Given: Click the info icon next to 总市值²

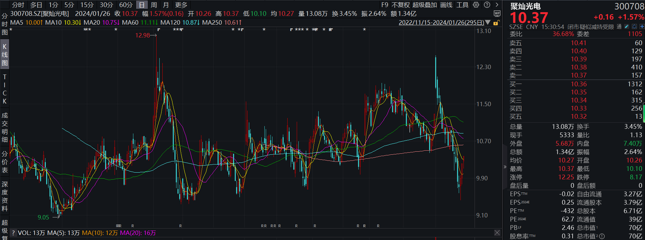Looking at the screenshot, I should 602,236.
